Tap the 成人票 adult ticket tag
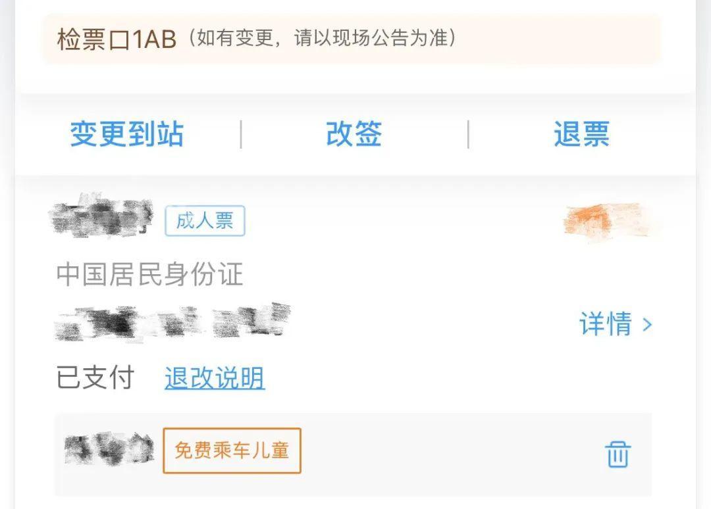Viewport: 711px width, 509px height. pos(205,220)
